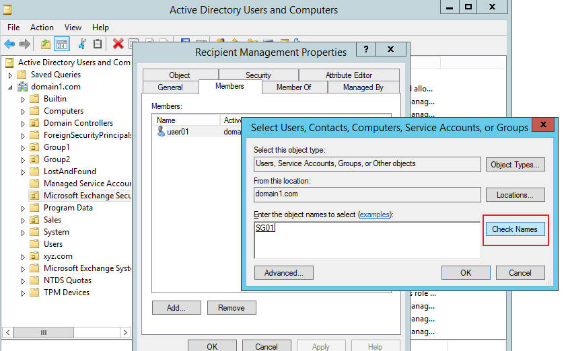
Task: Expand the System node
Action: coord(23,233)
